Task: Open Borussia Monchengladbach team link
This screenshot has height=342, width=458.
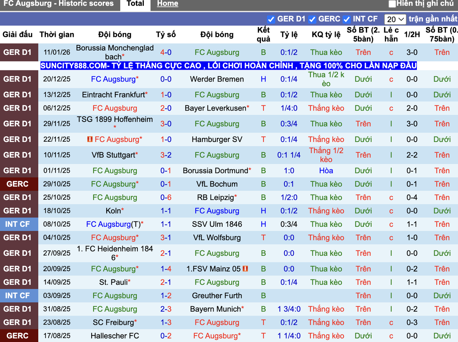Action: (115, 52)
